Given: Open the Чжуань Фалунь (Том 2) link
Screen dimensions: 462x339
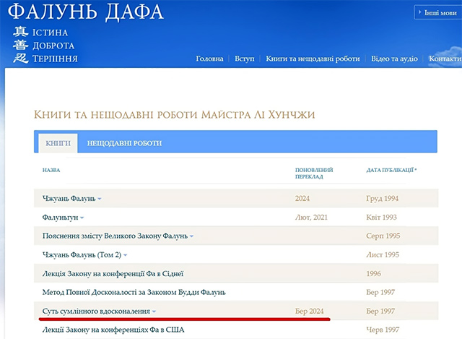Looking at the screenshot, I should coord(82,255).
